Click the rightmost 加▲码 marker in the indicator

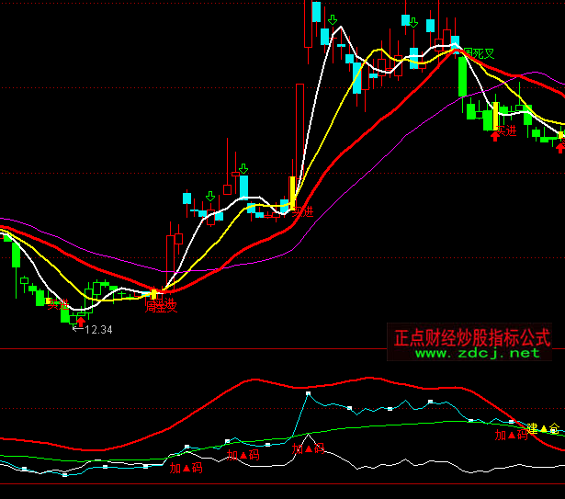510,435
